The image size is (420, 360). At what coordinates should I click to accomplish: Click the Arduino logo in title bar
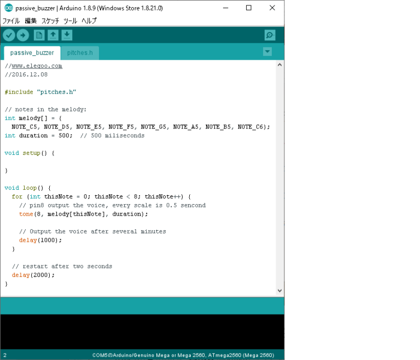(x=8, y=8)
